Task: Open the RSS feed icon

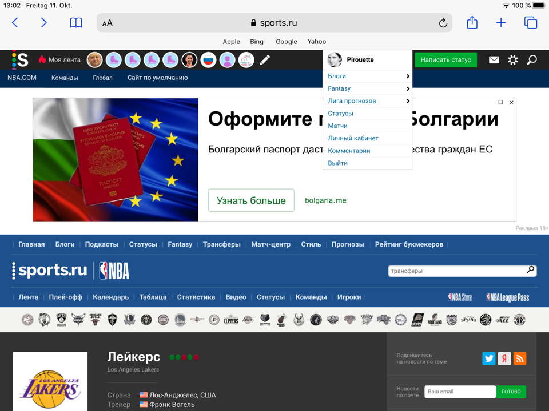Action: (x=520, y=358)
